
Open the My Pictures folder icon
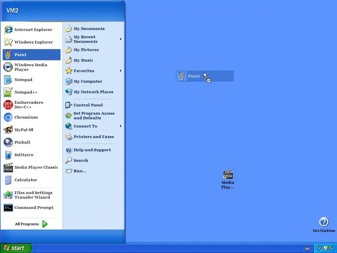[68, 50]
